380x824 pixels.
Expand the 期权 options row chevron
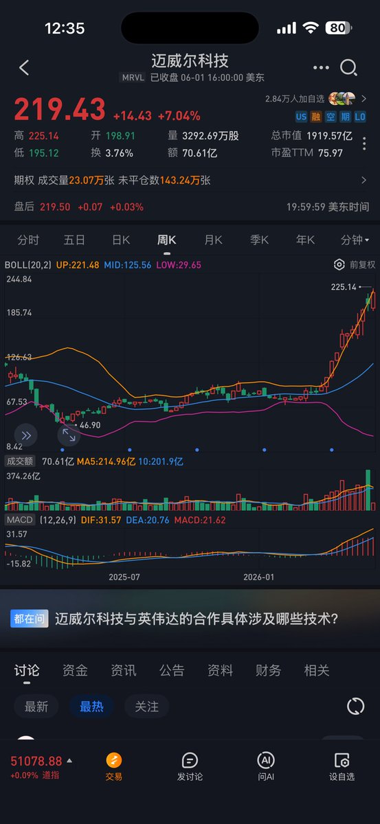364,181
